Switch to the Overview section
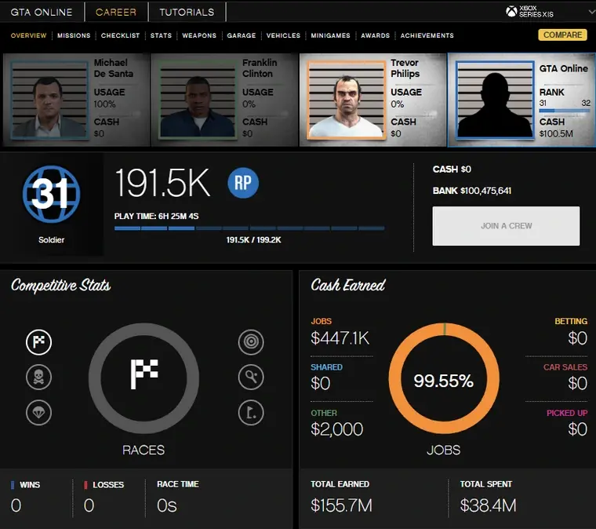Viewport: 596px width, 529px height. pyautogui.click(x=28, y=35)
